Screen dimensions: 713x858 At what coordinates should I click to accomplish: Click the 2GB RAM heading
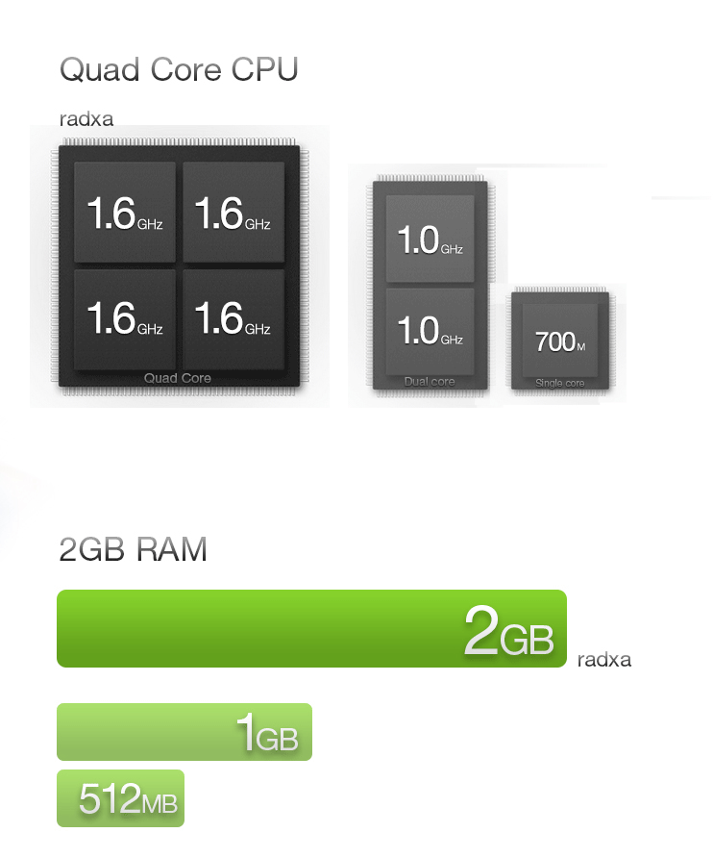tap(133, 549)
